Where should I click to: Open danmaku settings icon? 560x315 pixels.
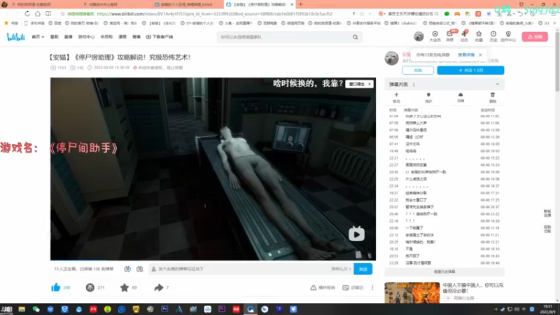pos(139,269)
